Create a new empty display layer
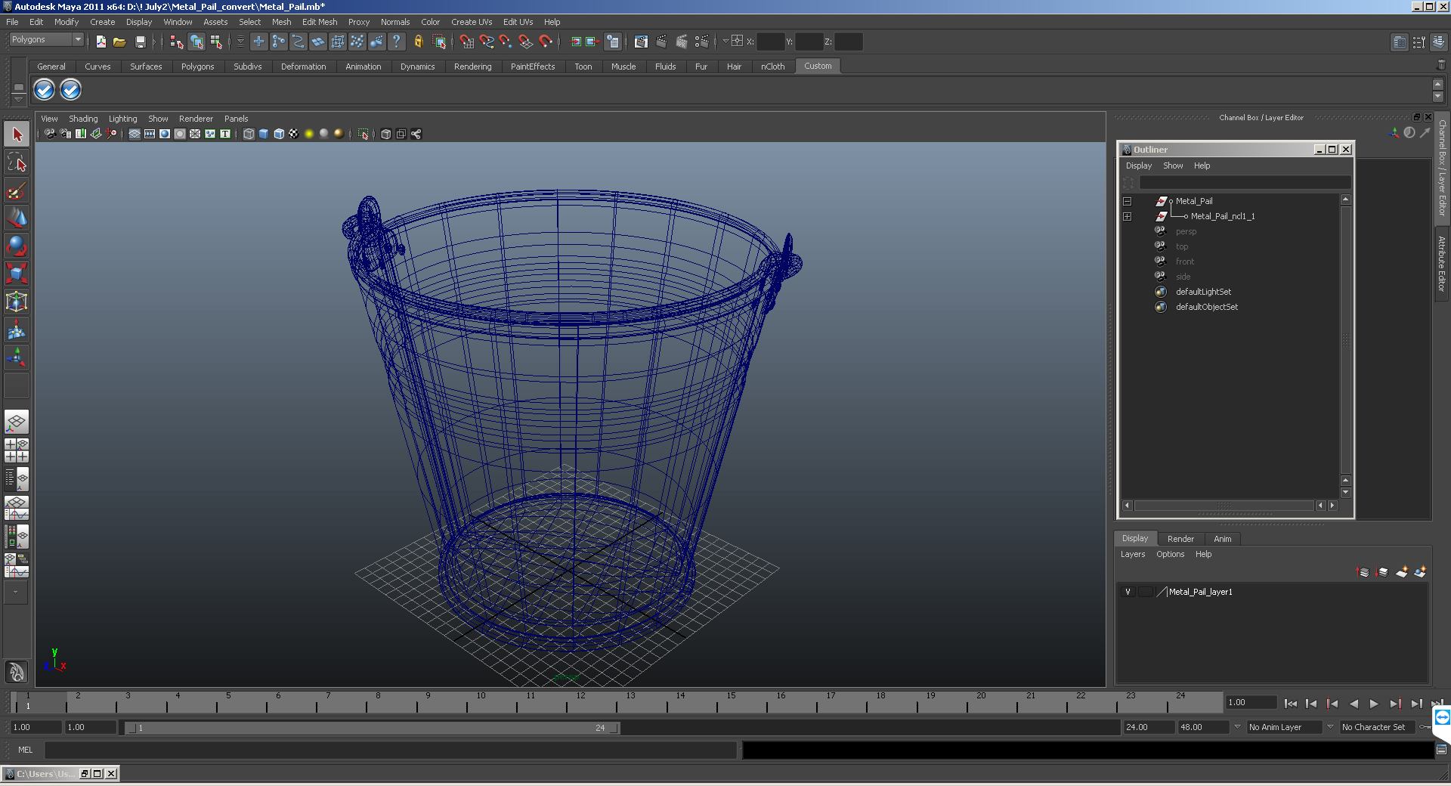This screenshot has height=786, width=1451. point(1402,572)
